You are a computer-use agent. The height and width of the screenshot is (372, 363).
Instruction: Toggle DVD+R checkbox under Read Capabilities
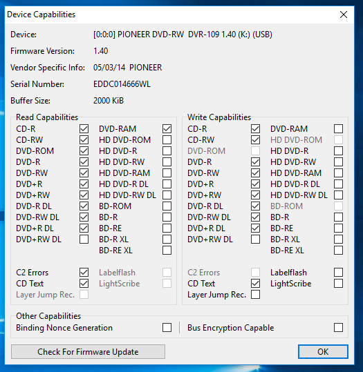[84, 184]
